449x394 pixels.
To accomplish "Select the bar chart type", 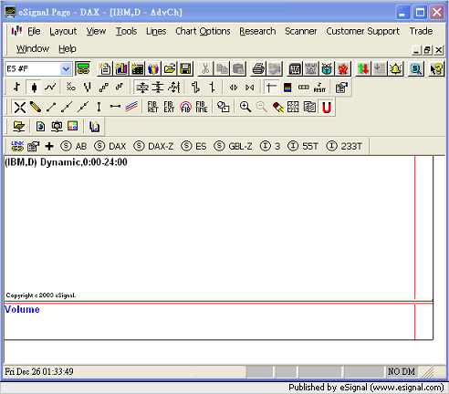I will point(16,88).
